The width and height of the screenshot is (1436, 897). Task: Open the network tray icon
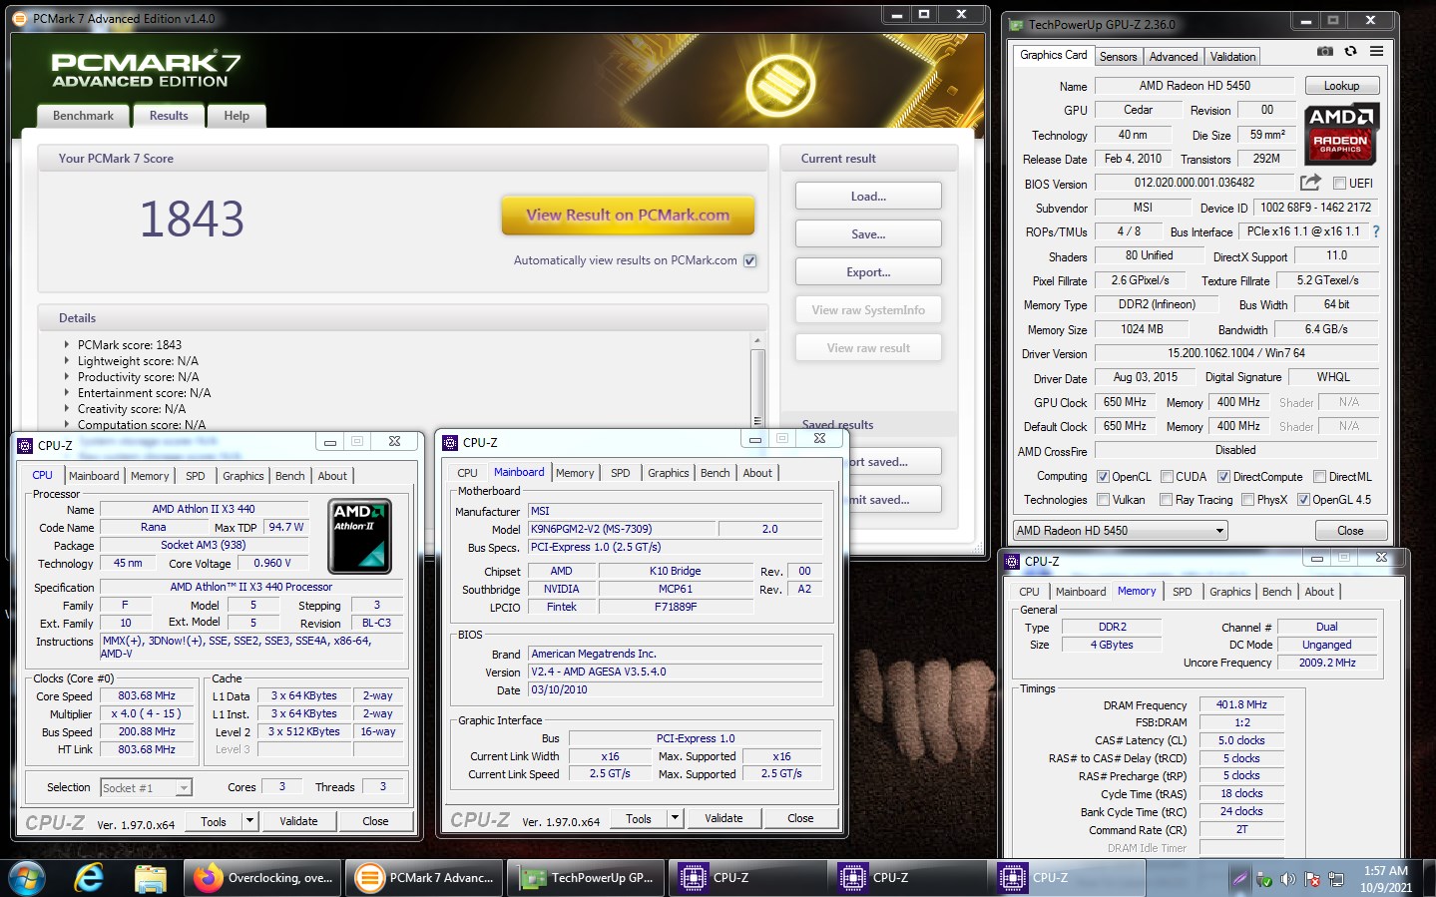click(1335, 879)
